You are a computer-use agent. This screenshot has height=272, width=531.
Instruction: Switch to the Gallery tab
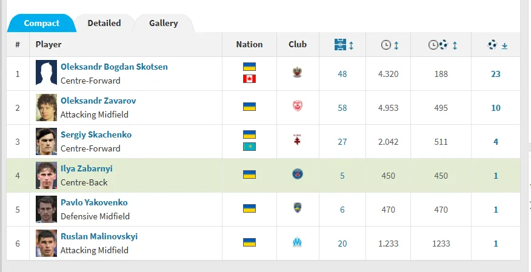pos(164,23)
